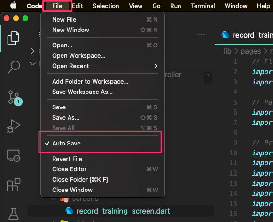Click Save As... menu entry
The height and width of the screenshot is (222, 273).
point(102,117)
